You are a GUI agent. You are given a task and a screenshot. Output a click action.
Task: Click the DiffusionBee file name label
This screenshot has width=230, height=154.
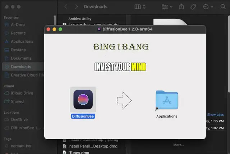(83, 116)
